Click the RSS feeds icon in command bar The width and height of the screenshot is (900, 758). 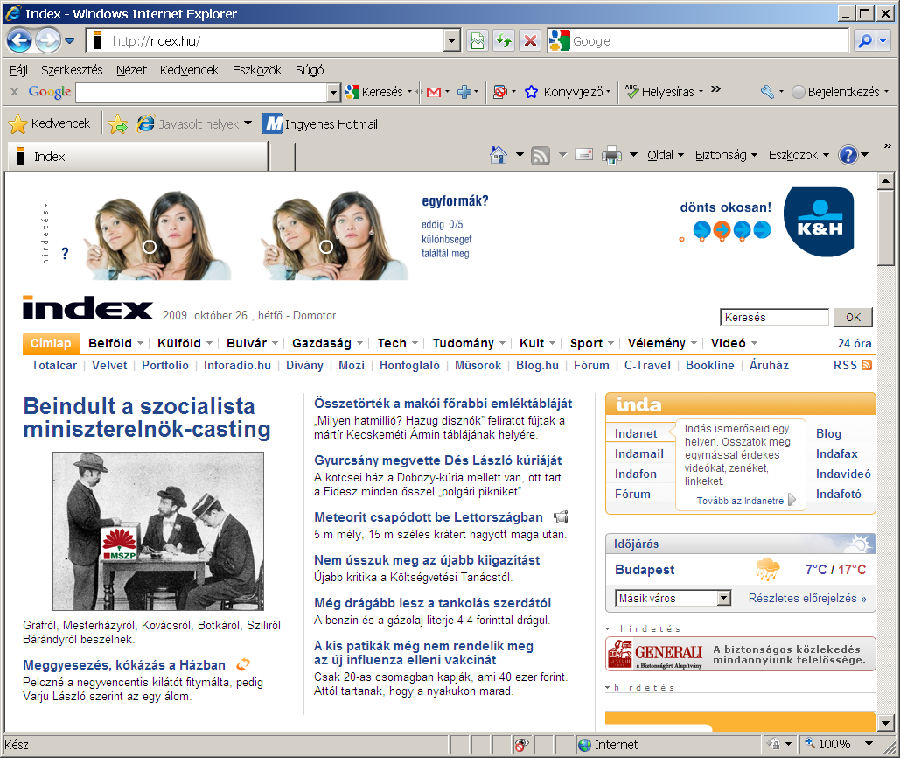coord(541,155)
